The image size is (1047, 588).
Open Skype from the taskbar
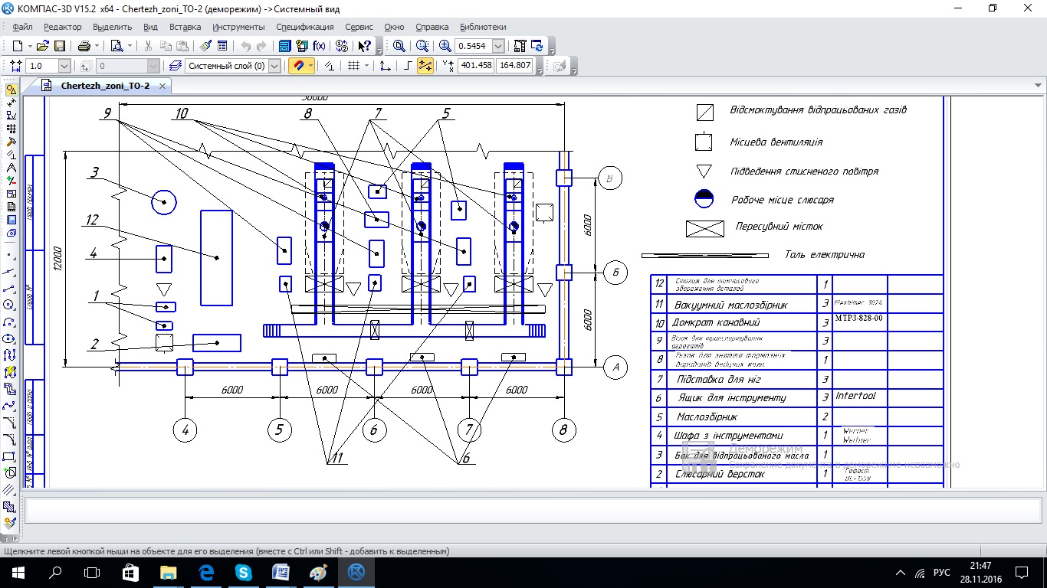click(244, 572)
